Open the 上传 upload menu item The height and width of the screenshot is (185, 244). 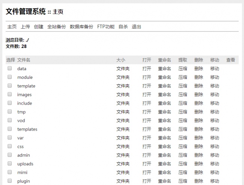point(25,27)
